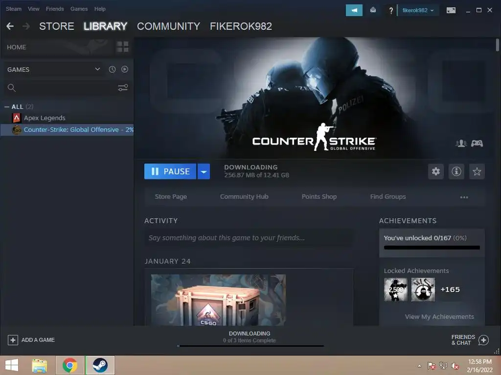This screenshot has width=501, height=375.
Task: Click the library search input field
Action: pos(66,88)
